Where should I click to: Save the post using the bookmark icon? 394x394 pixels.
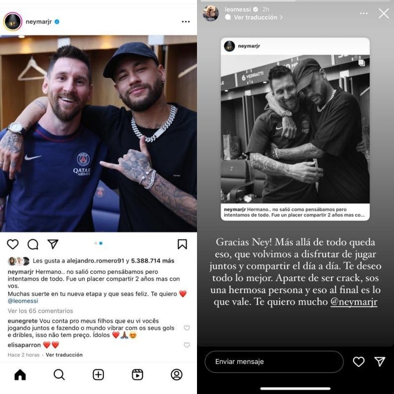click(x=182, y=244)
